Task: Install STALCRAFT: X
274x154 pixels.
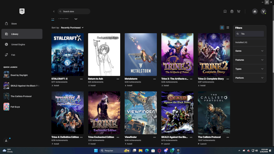Action: (56, 86)
